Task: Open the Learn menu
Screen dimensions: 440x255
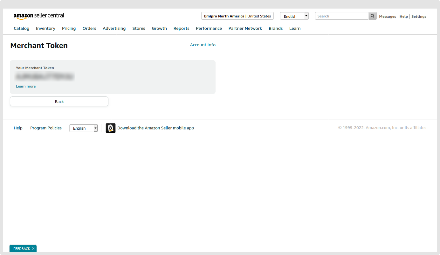Action: point(295,29)
